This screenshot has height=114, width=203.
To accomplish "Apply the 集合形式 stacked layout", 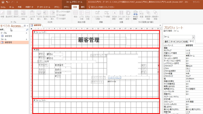I will (9, 14).
